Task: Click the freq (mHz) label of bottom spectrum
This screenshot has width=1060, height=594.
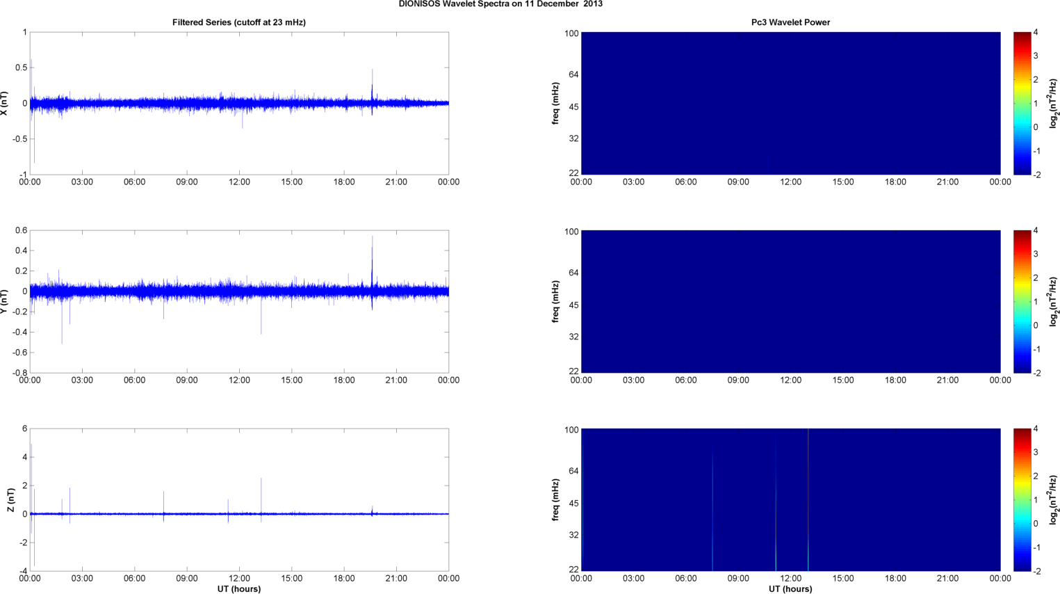Action: tap(555, 499)
